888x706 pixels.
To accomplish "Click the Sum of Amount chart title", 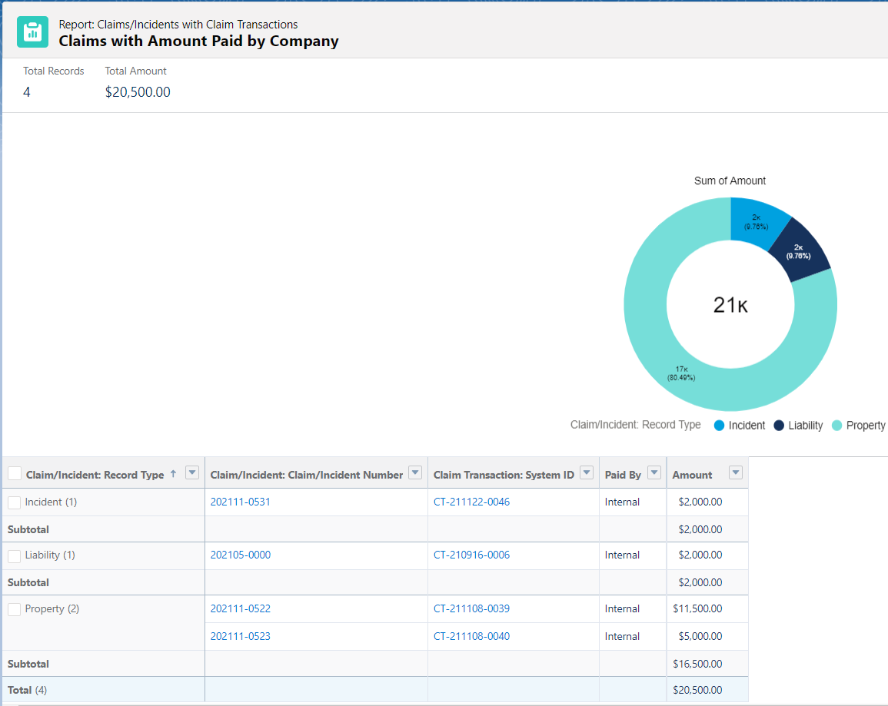I will tap(730, 181).
